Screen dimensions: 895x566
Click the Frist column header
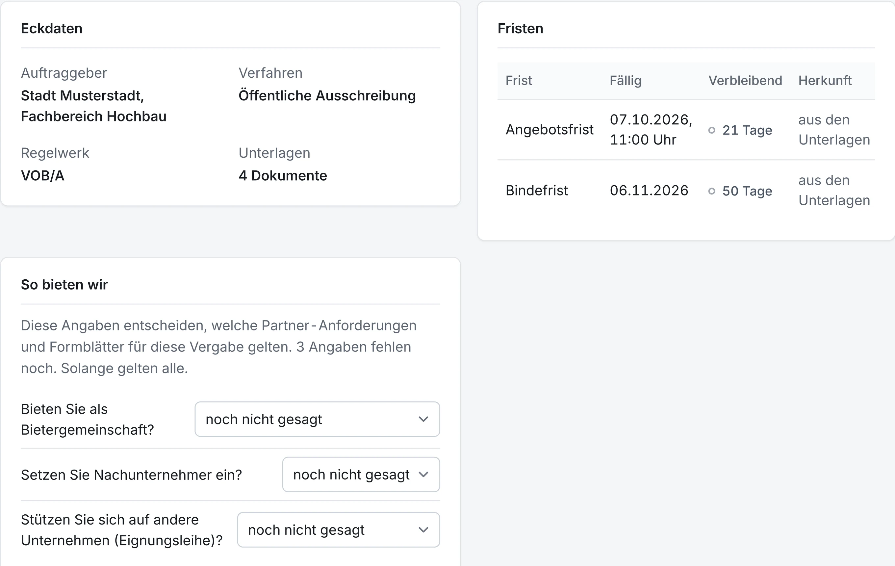click(519, 81)
